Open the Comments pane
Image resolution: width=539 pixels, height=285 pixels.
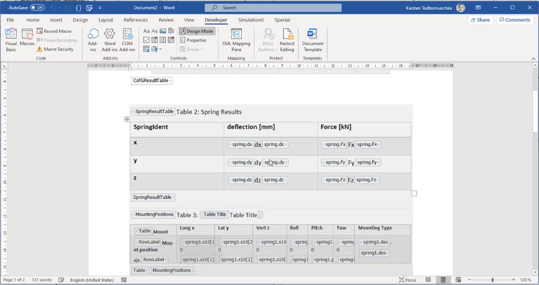click(515, 20)
